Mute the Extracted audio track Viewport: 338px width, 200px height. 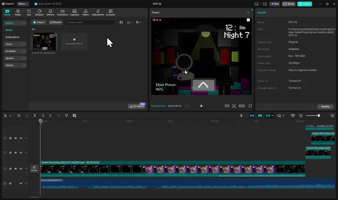pos(21,183)
